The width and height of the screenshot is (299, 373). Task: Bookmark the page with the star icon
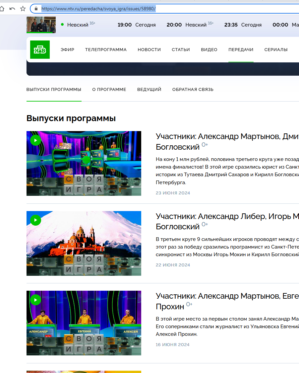pyautogui.click(x=23, y=9)
